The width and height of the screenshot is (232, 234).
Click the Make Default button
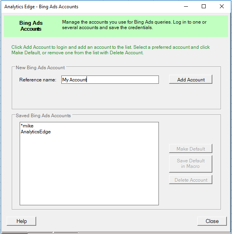click(191, 149)
